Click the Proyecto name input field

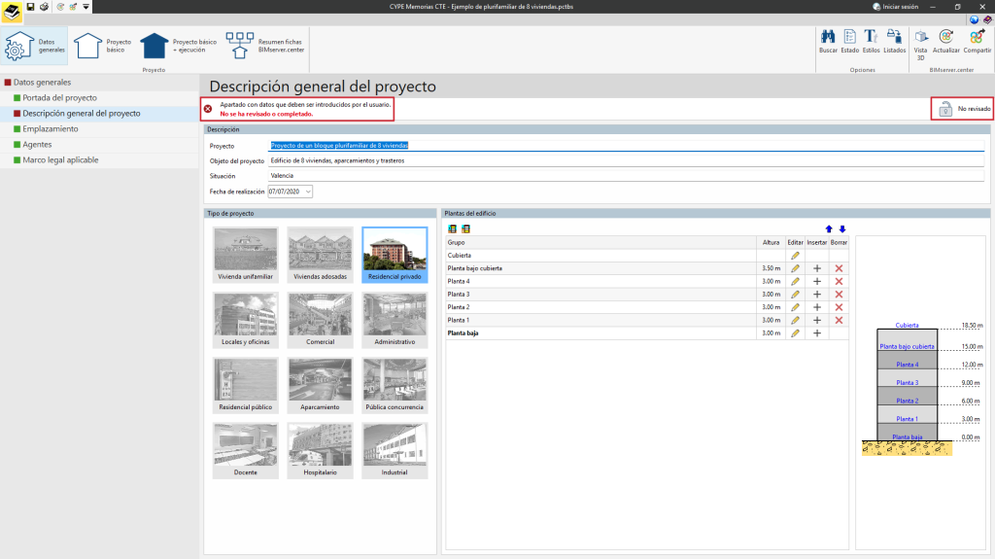pyautogui.click(x=627, y=146)
